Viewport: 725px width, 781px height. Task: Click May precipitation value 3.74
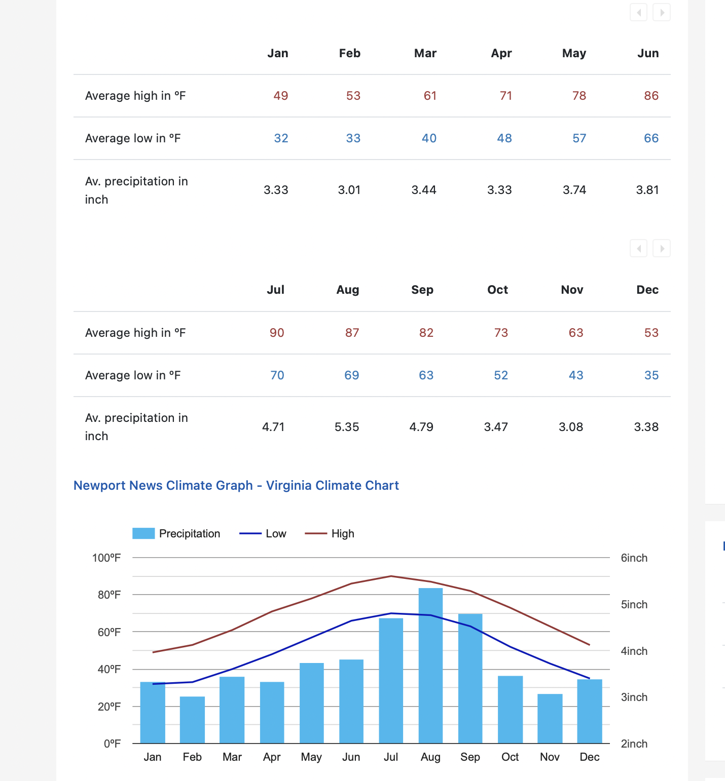574,190
